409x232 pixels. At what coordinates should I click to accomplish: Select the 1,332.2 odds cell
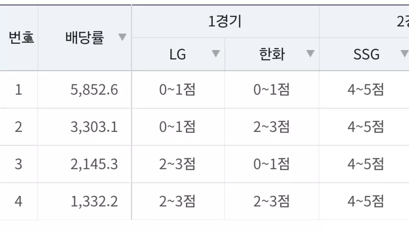click(x=85, y=201)
